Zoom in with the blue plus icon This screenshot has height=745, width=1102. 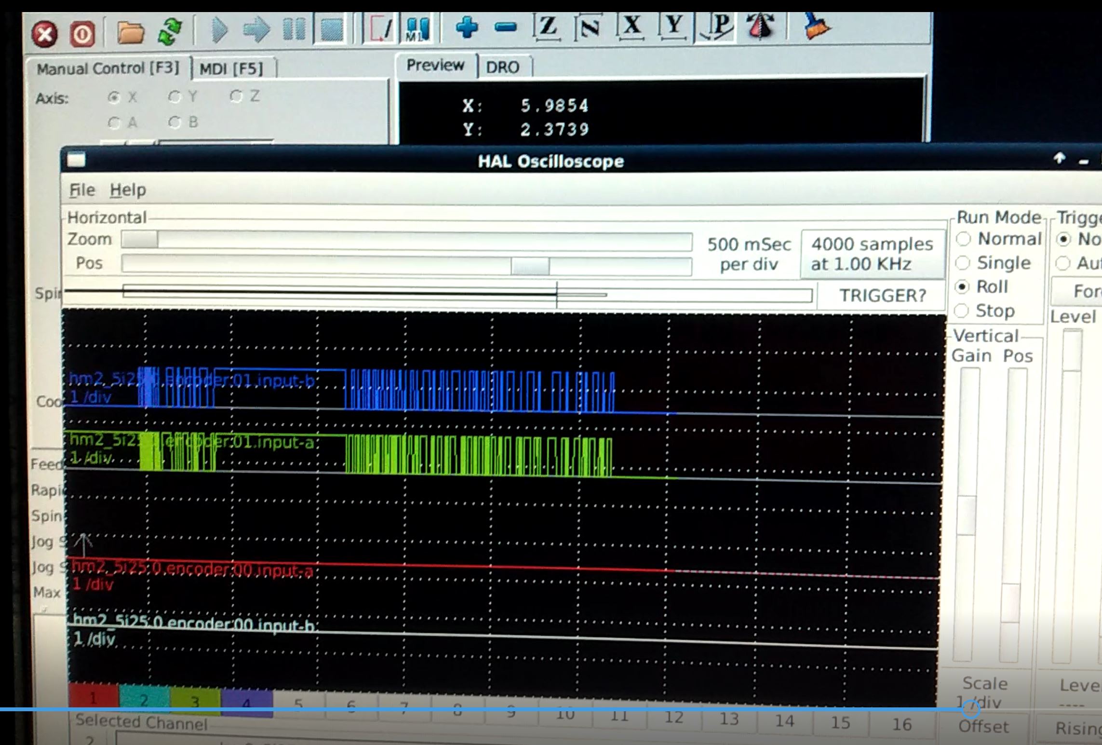466,27
